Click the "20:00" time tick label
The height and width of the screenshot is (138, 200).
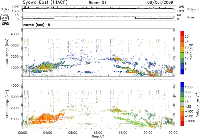[148, 133]
